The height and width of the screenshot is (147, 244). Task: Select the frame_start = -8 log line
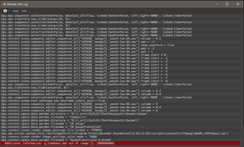(x=120, y=81)
